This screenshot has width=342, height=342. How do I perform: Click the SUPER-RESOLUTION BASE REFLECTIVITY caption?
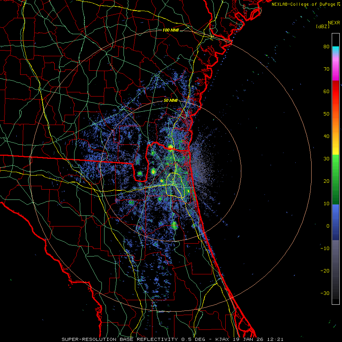point(120,339)
